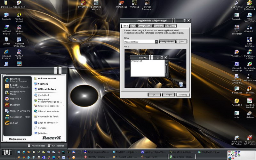Open motorhead desktop shortcut
The height and width of the screenshot is (160, 256).
[122, 4]
